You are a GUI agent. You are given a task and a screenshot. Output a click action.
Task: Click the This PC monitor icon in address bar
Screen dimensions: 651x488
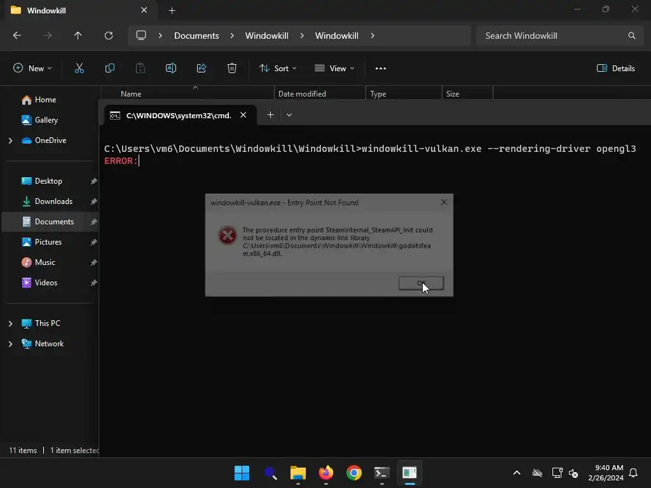(141, 36)
